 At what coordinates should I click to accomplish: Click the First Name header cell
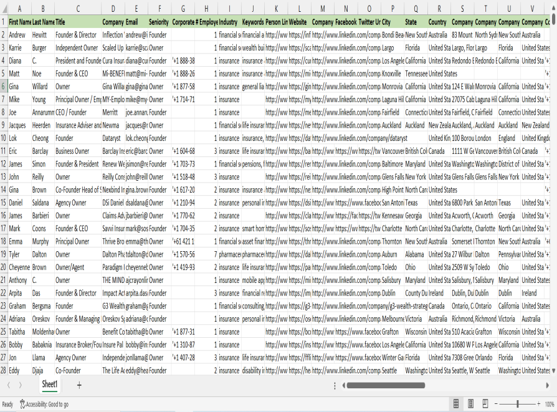coord(19,22)
